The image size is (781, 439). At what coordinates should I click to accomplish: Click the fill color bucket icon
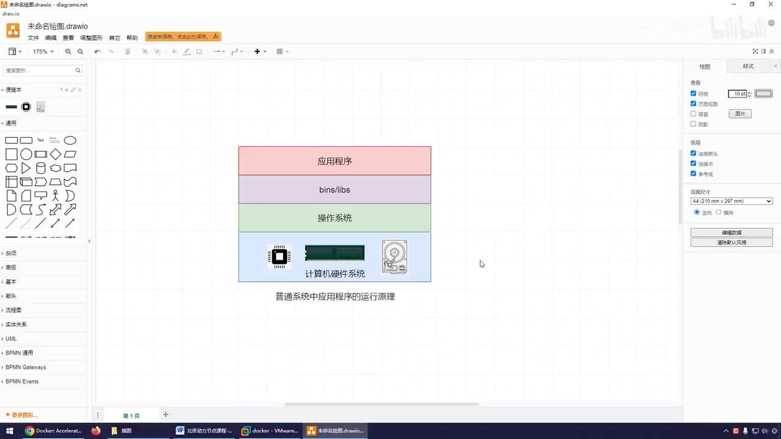(175, 52)
